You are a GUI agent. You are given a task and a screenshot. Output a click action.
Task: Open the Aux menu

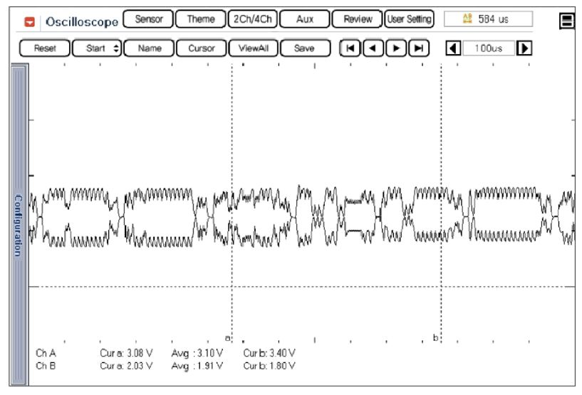point(305,19)
